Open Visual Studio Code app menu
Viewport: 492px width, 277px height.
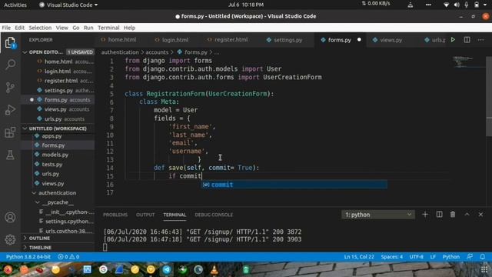[68, 5]
